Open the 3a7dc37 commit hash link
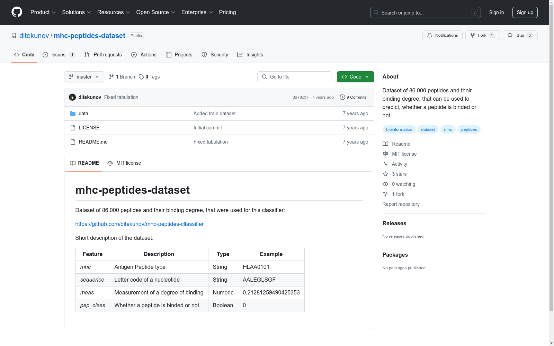The width and height of the screenshot is (554, 346). pyautogui.click(x=301, y=97)
